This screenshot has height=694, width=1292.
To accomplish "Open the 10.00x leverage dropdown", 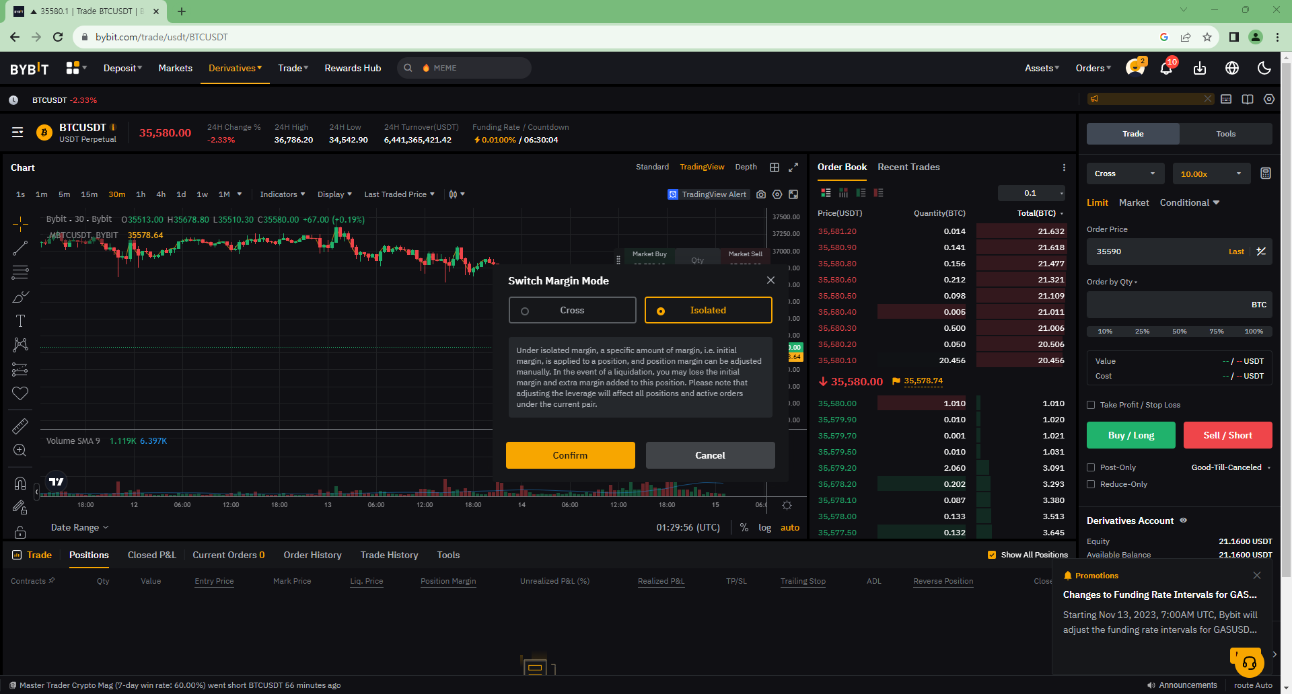I will pos(1211,173).
